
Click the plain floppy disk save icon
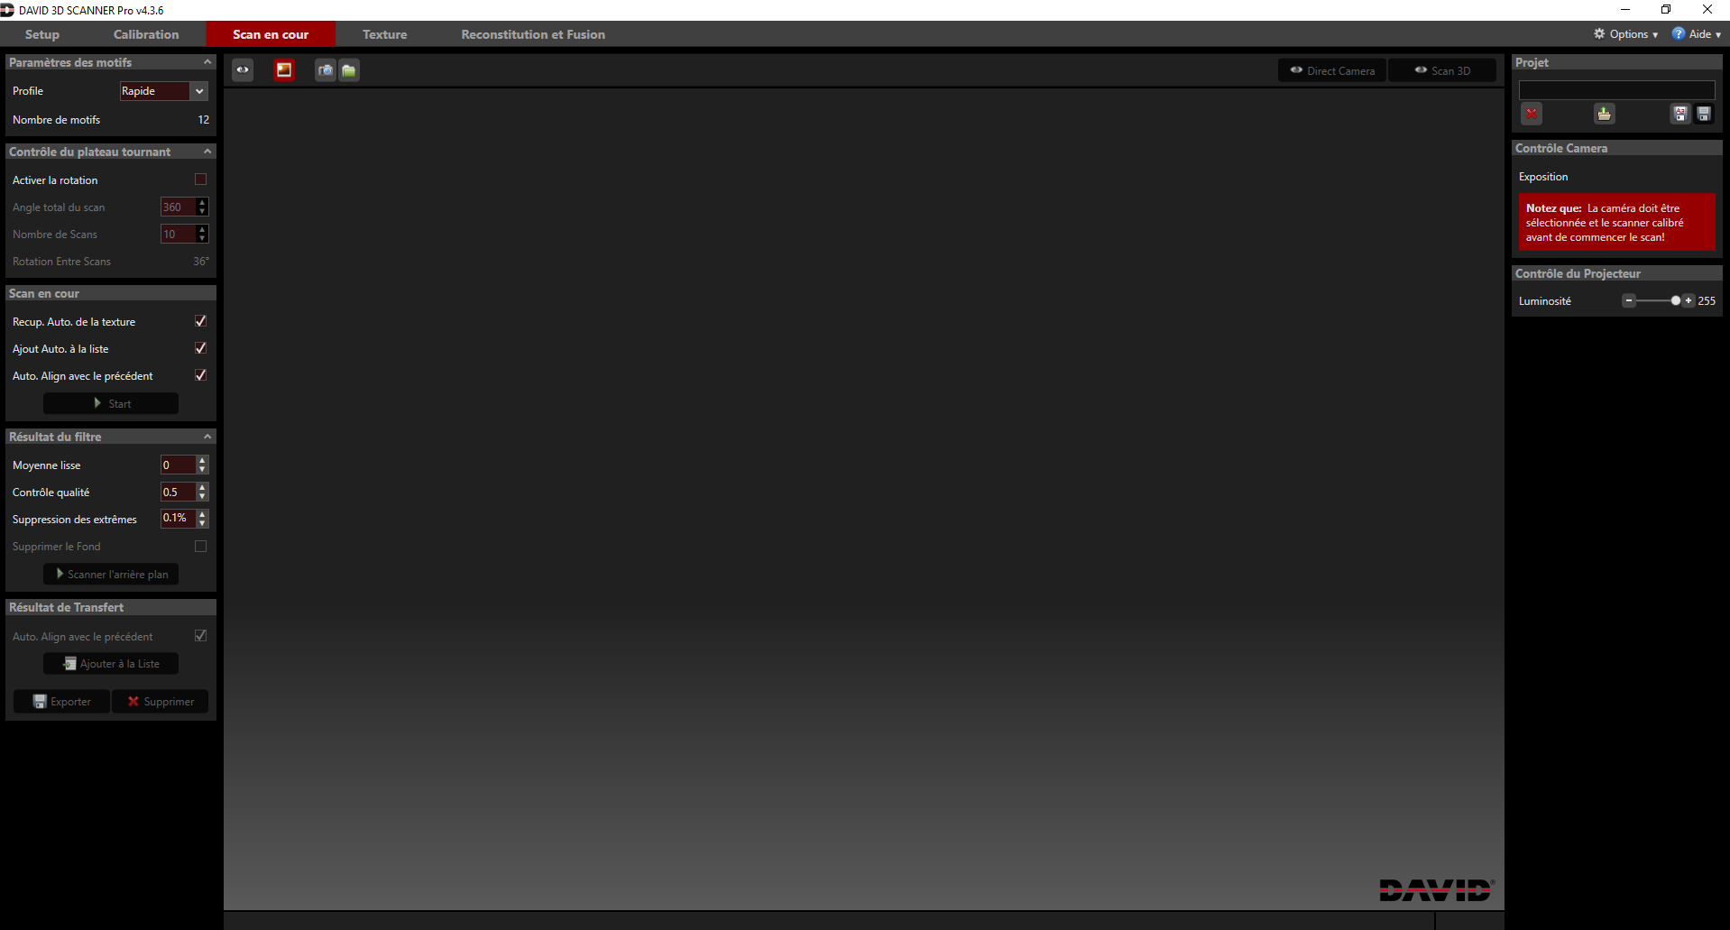[1704, 114]
